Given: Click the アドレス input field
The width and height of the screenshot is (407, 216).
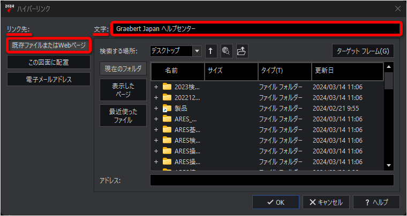Looking at the screenshot, I should [272, 180].
